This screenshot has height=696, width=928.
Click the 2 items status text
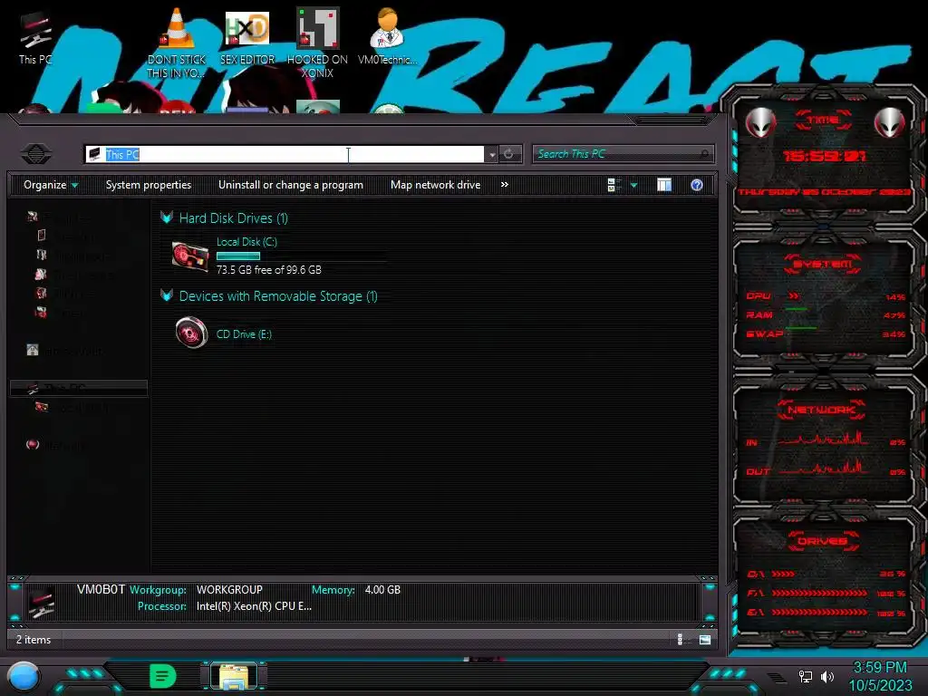point(34,639)
